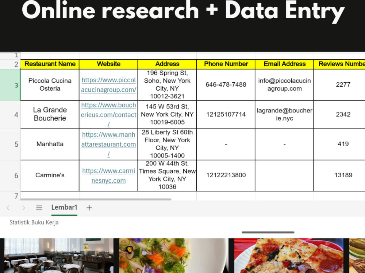Select the La Grande Boucherie cell

click(x=50, y=115)
